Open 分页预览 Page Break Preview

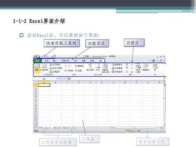point(55,65)
